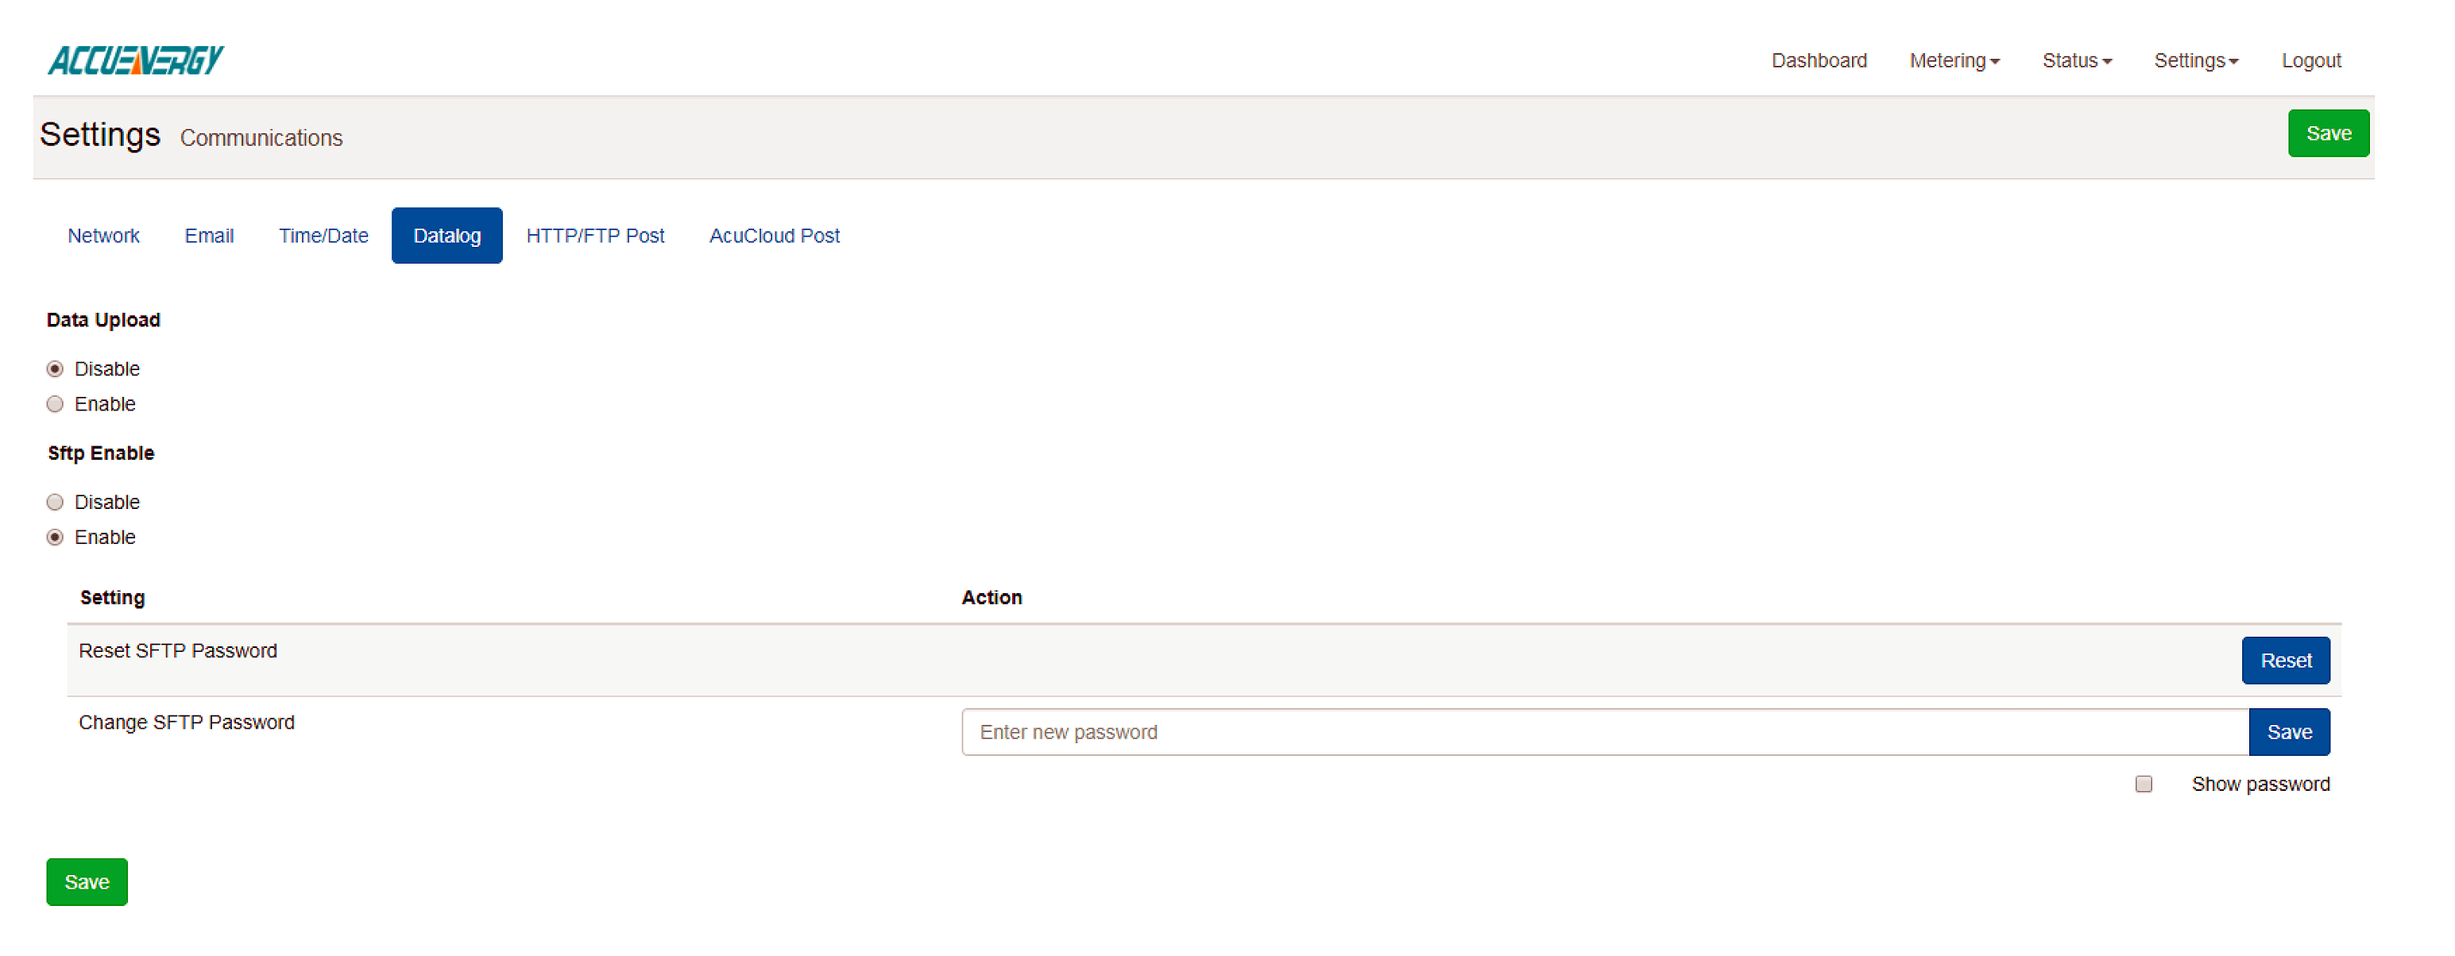Go to the Time/Date tab
This screenshot has height=956, width=2455.
pyautogui.click(x=323, y=236)
